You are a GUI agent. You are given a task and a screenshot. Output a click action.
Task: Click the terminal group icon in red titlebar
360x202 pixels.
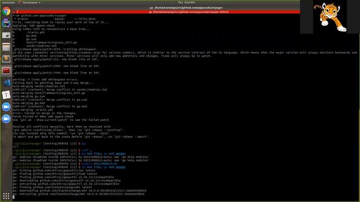tap(14, 12)
